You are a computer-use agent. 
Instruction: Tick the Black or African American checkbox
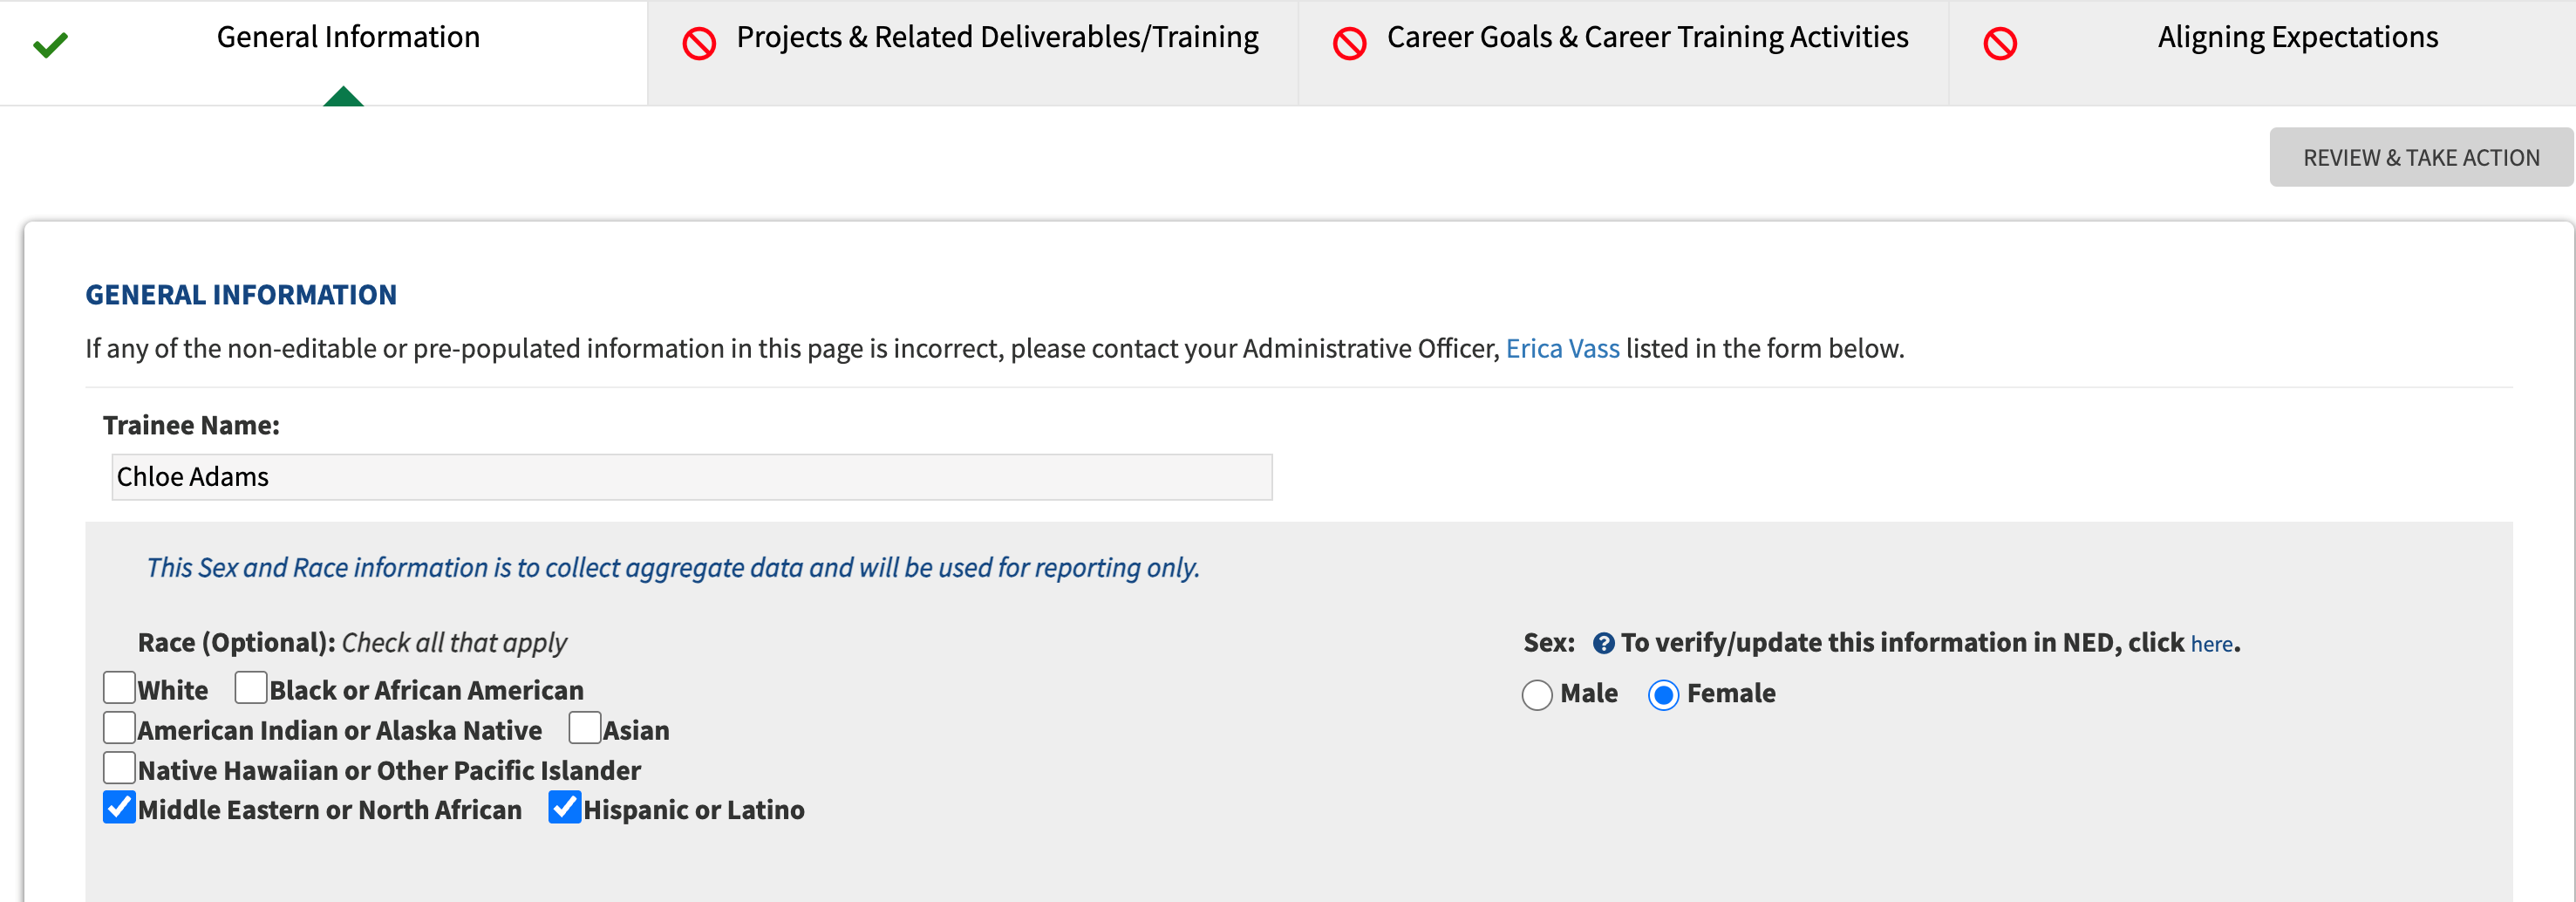point(251,687)
